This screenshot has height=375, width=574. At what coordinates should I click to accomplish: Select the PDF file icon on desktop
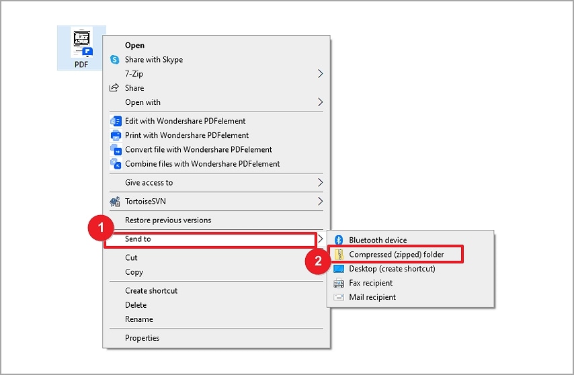pos(81,47)
